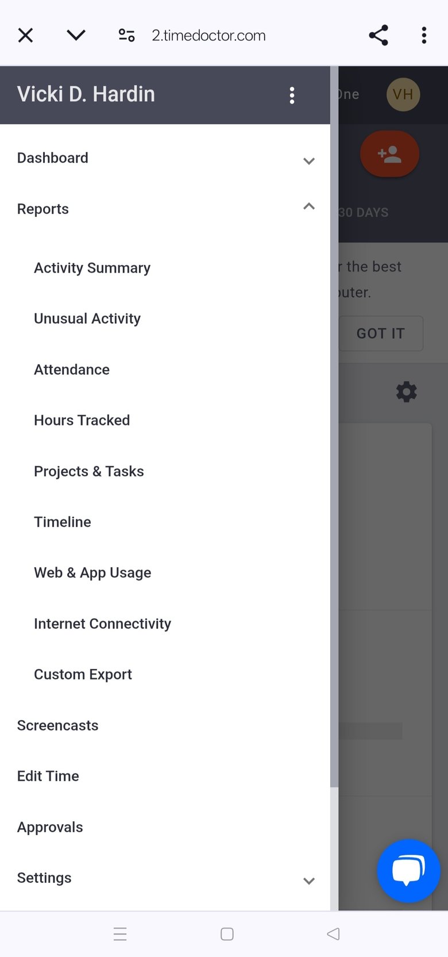448x957 pixels.
Task: Open the Attendance report
Action: [x=72, y=369]
